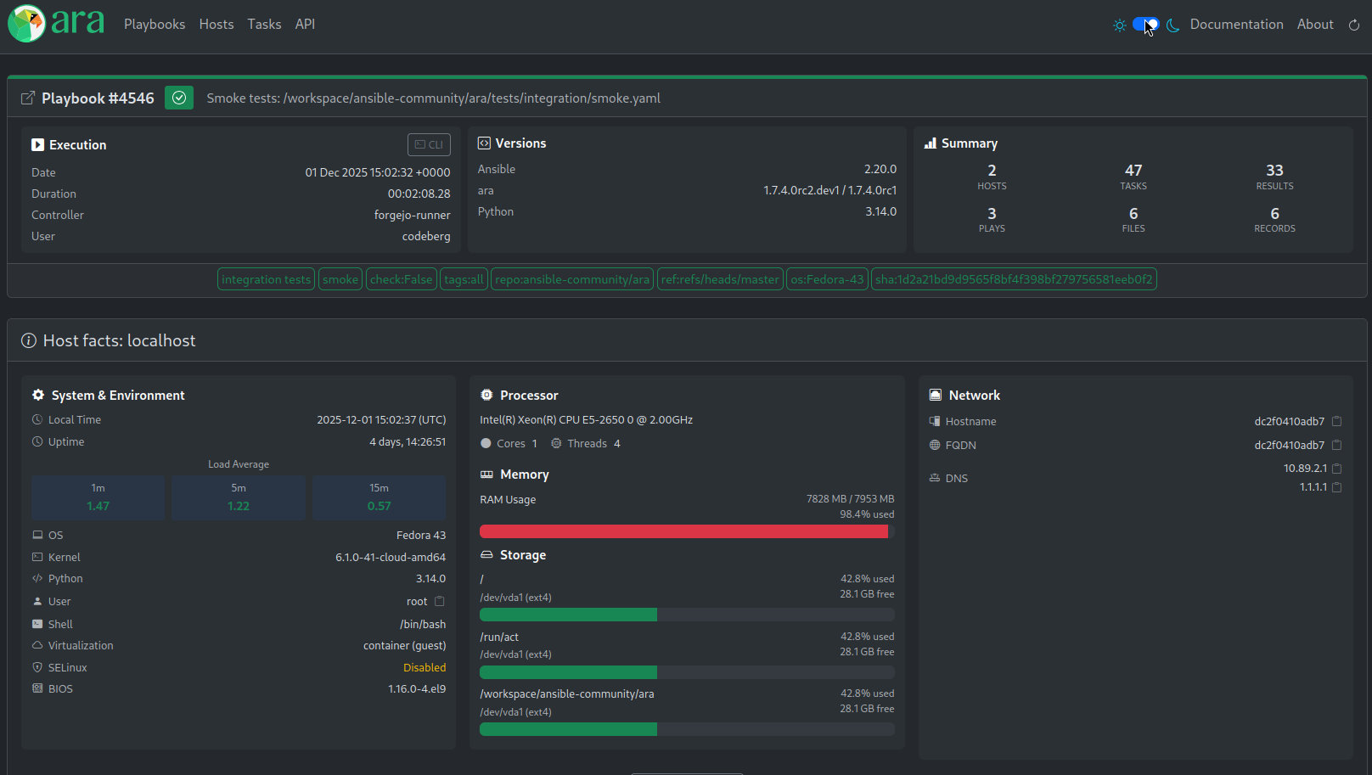Open the API navigation link
The image size is (1372, 775).
tap(305, 24)
